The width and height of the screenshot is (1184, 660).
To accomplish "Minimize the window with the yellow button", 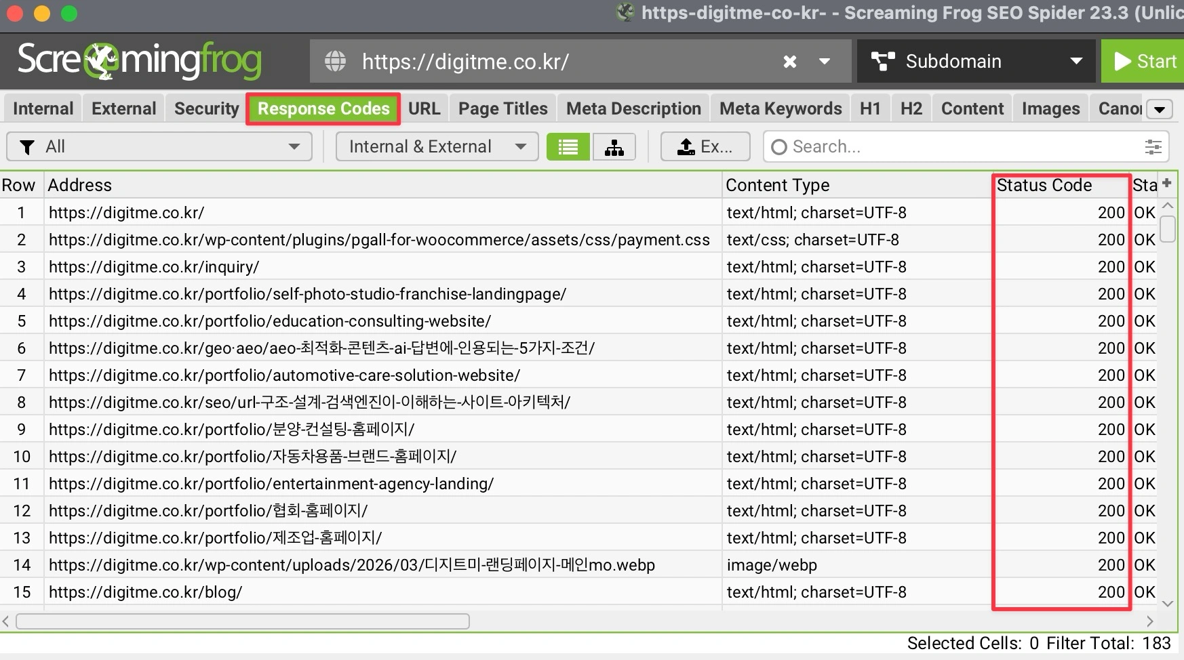I will pyautogui.click(x=42, y=14).
